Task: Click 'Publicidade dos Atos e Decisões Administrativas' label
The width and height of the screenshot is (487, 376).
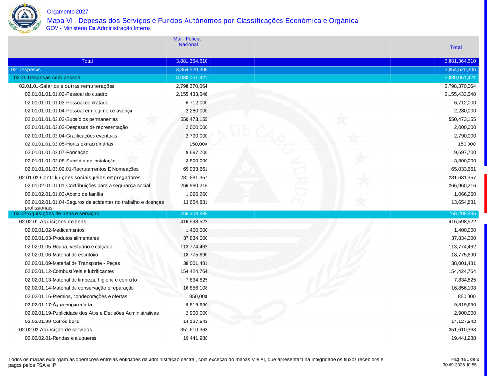Action: click(x=92, y=313)
